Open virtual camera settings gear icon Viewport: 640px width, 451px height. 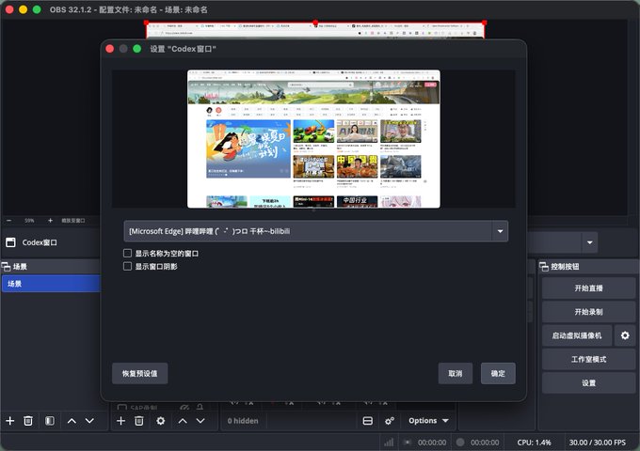pyautogui.click(x=625, y=335)
